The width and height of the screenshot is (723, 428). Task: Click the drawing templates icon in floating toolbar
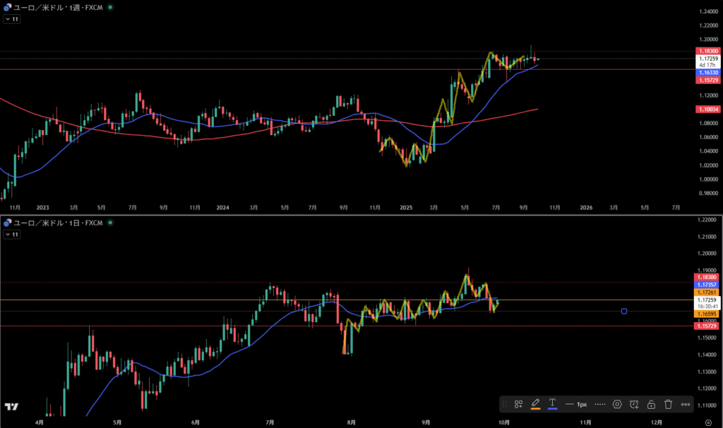pyautogui.click(x=518, y=404)
